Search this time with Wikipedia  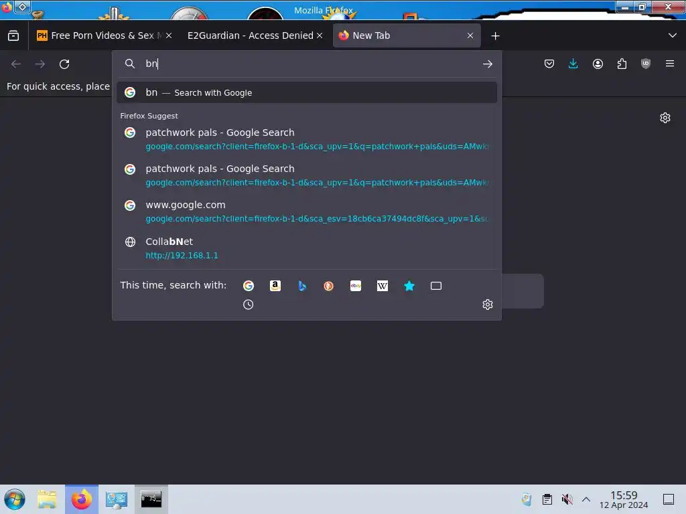(383, 285)
